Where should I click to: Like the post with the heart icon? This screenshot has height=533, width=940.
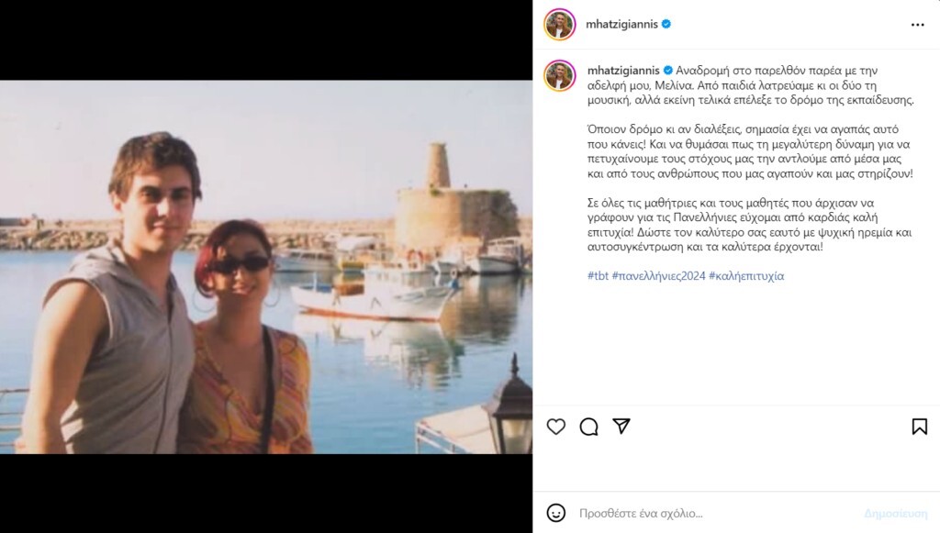click(556, 427)
